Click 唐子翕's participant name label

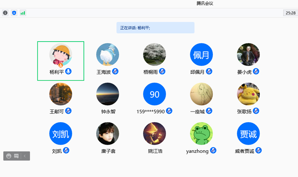108,151
